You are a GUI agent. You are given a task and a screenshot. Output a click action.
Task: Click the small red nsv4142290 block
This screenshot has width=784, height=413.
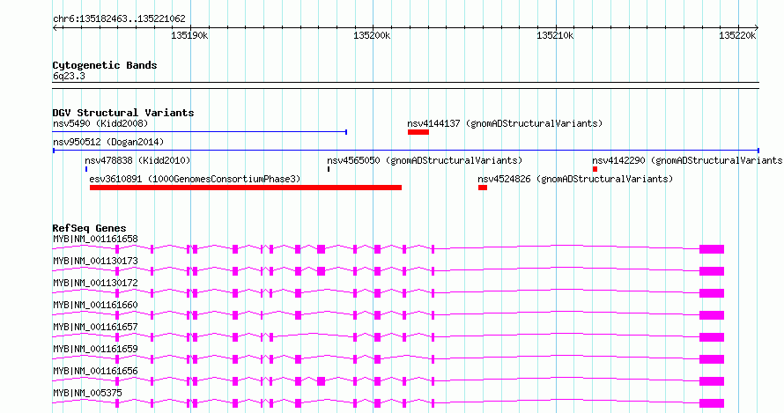595,169
